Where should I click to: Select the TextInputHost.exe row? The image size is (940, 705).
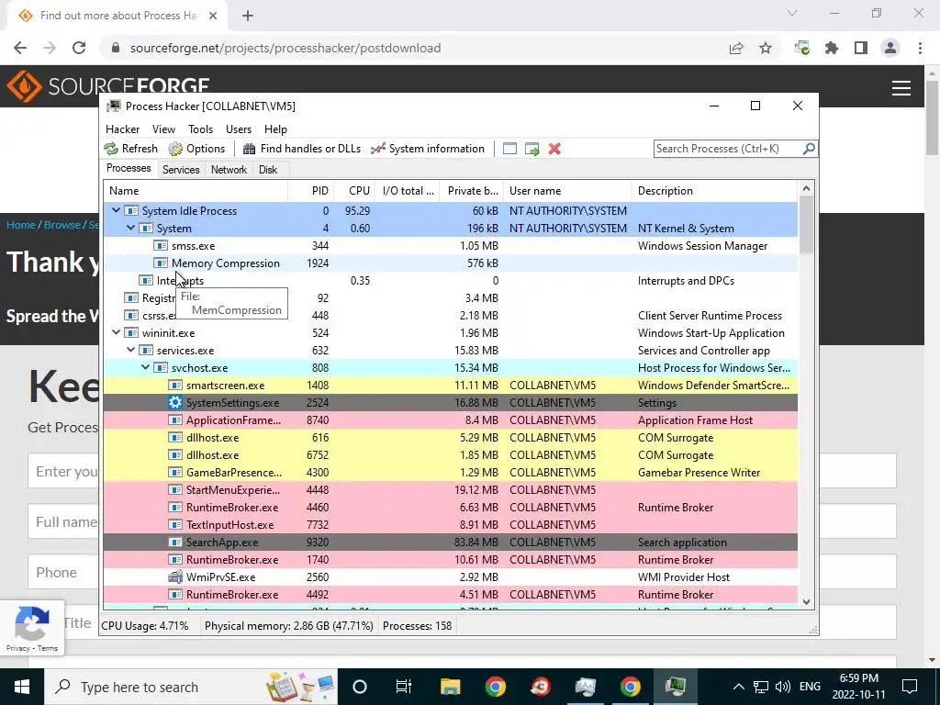pyautogui.click(x=450, y=524)
